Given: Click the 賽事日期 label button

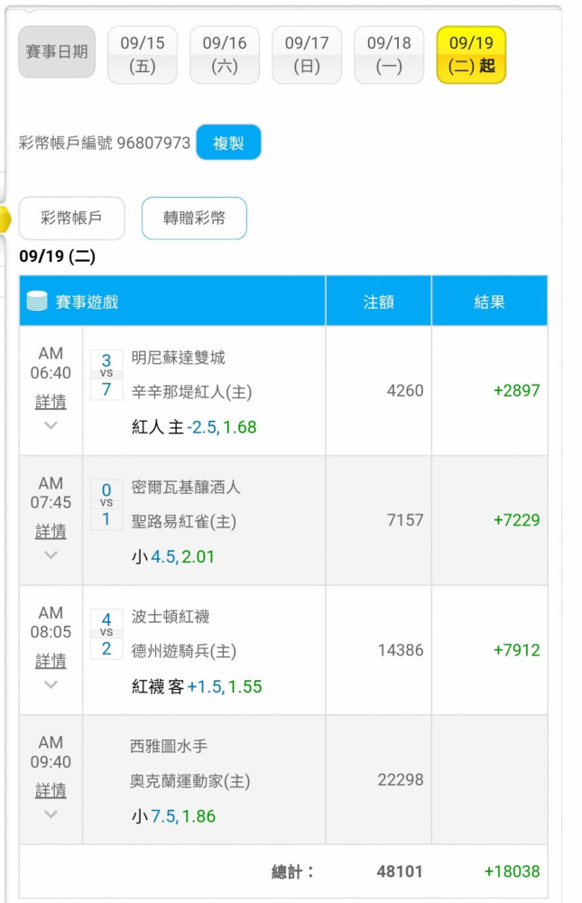Looking at the screenshot, I should [x=57, y=51].
